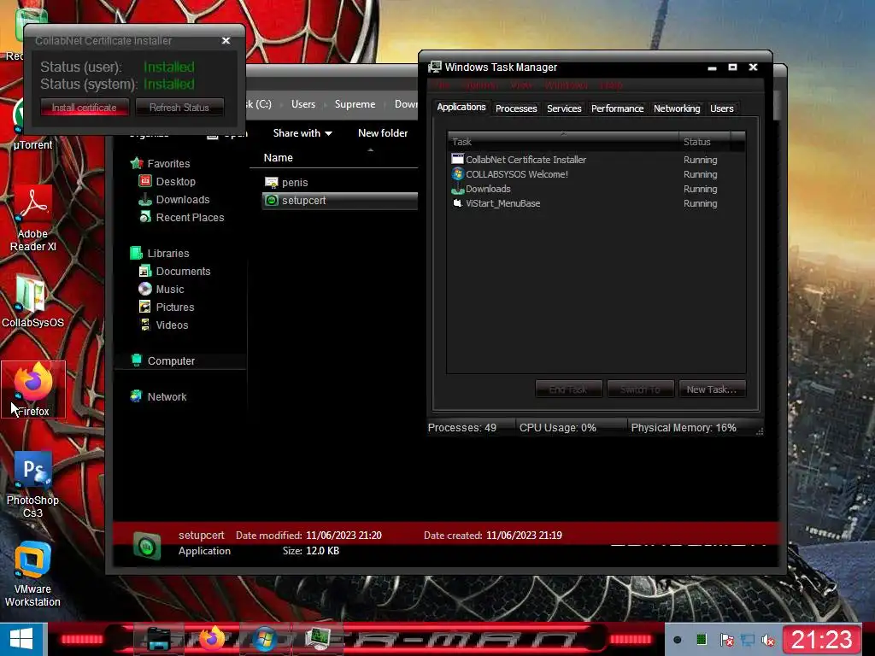Select Favorites in Explorer sidebar
The height and width of the screenshot is (656, 875).
[160, 163]
